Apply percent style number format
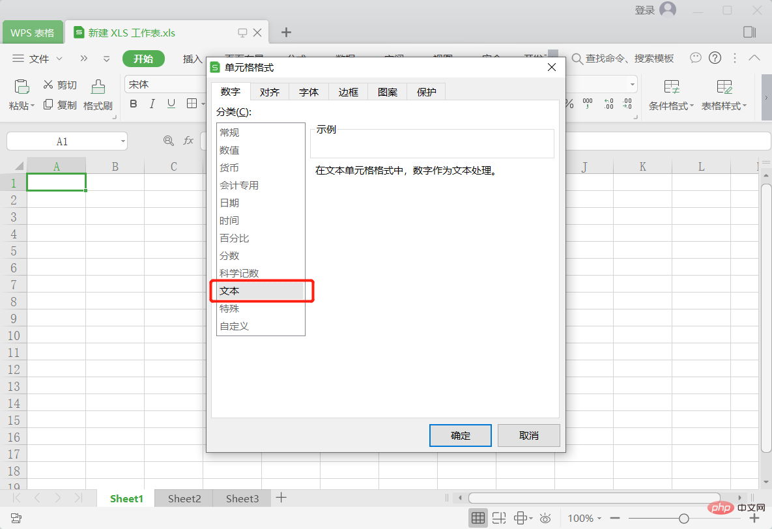 point(569,104)
